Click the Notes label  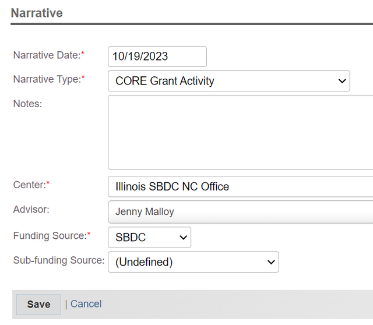pyautogui.click(x=27, y=104)
